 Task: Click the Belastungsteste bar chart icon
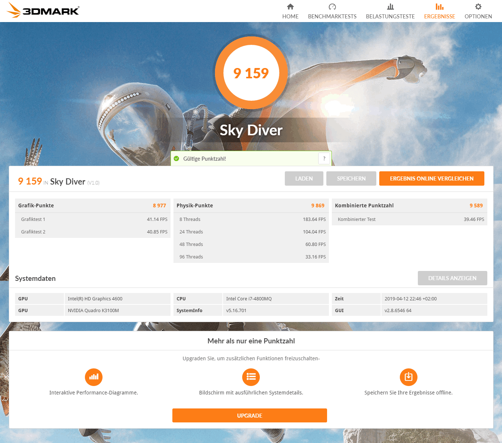pyautogui.click(x=390, y=7)
